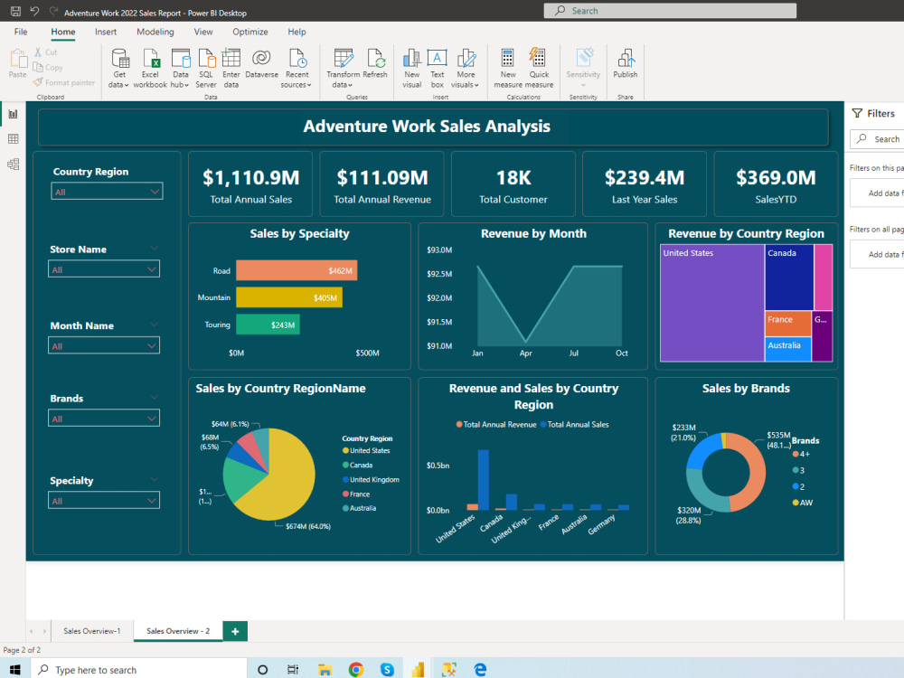Select the yellow Mountain bar

[x=289, y=297]
